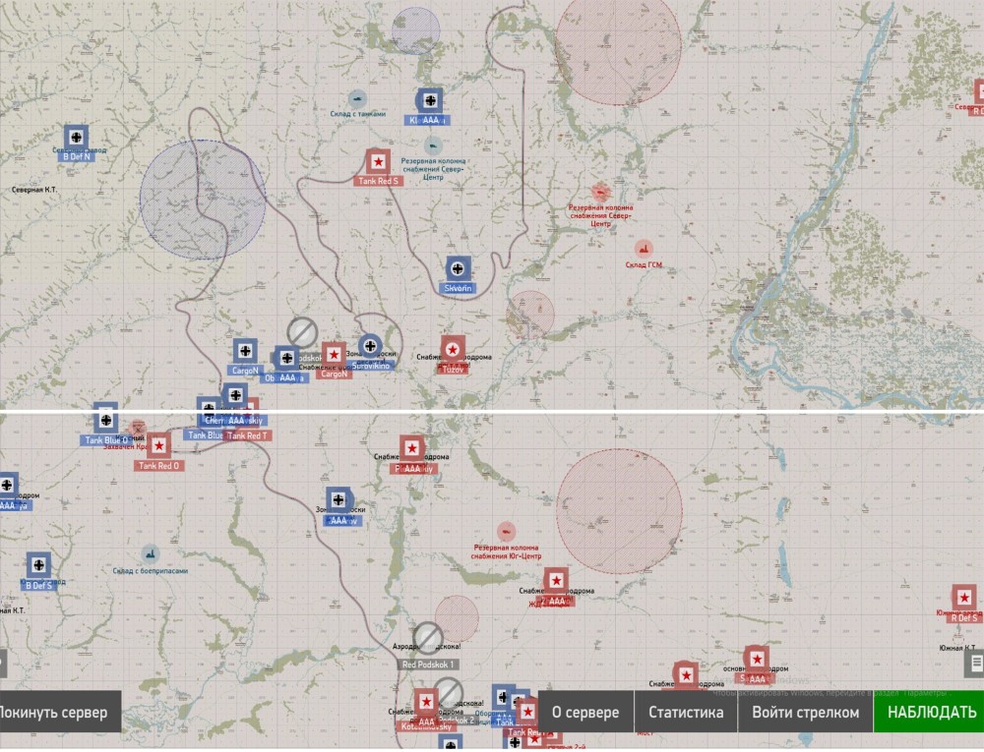Choose the Kotelnikovsky red airfield star icon
Image resolution: width=984 pixels, height=752 pixels.
click(427, 702)
